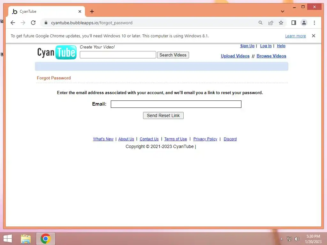Viewport: 327px width, 245px height.
Task: Open the Sign Up link
Action: (x=247, y=46)
